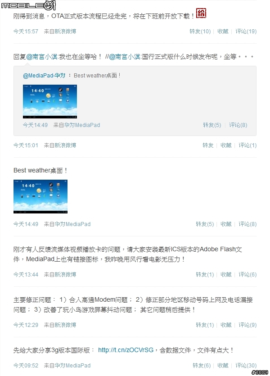This screenshot has width=270, height=376.
Task: Open the Best weather thumbnail in the quoted post
Action: click(x=50, y=101)
